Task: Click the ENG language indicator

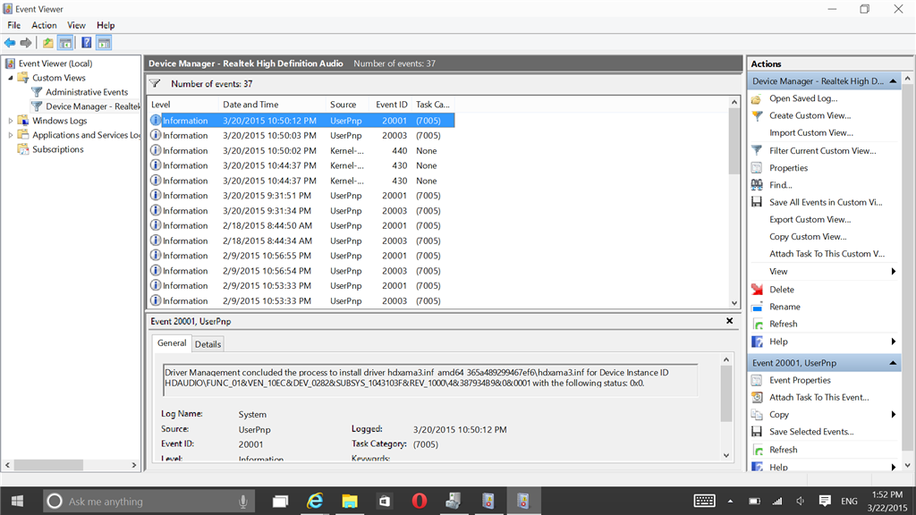Action: click(x=850, y=501)
